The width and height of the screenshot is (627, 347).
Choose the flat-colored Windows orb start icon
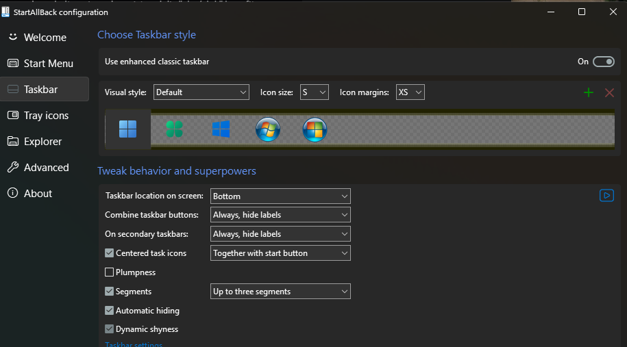point(315,129)
